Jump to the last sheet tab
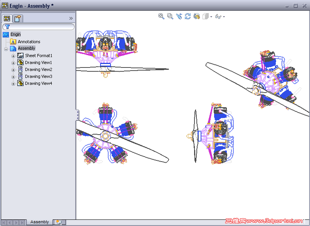310x226 pixels. pos(23,223)
